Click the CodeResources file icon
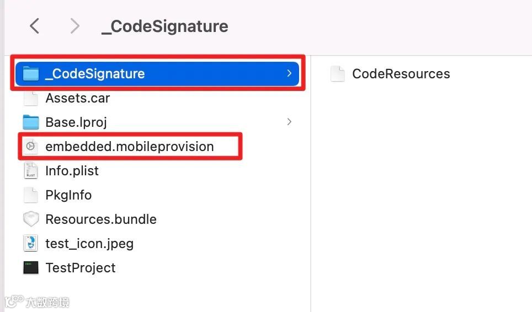Screen dimensions: 532x312 [x=337, y=74]
